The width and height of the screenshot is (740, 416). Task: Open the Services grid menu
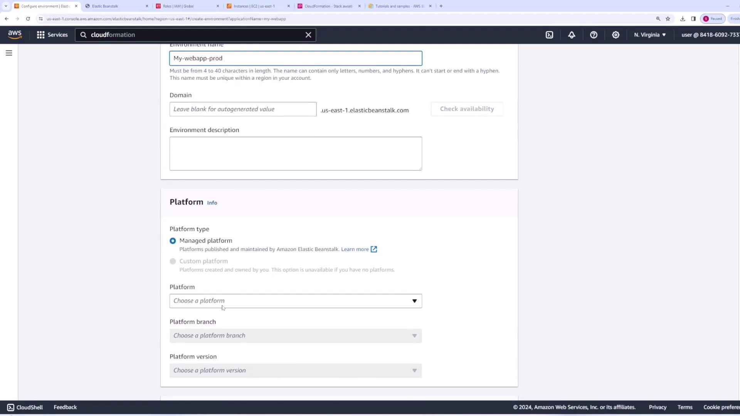[52, 35]
